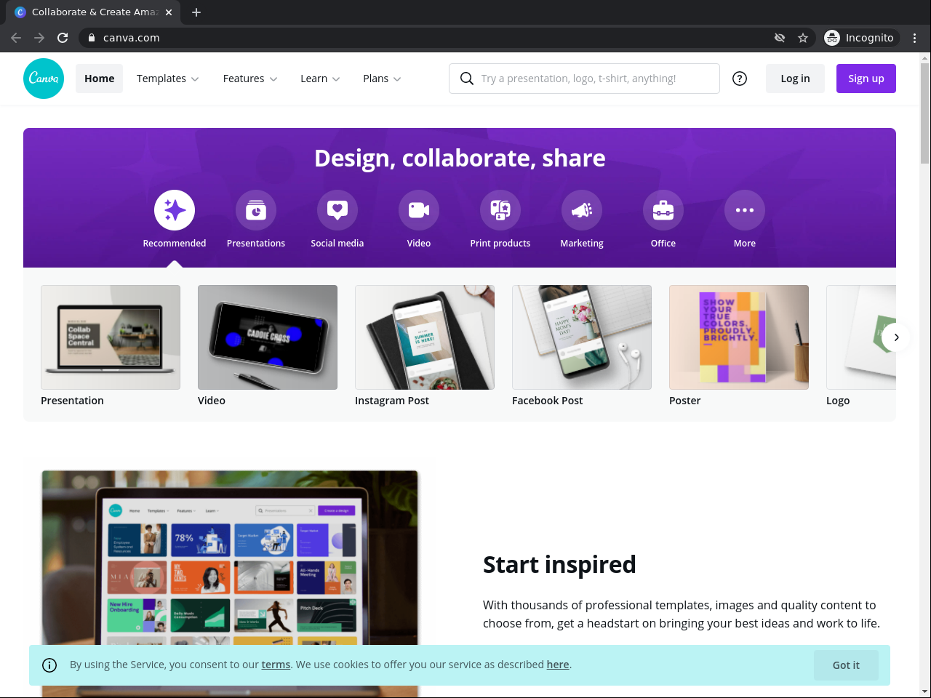Open the Poster design thumbnail
Screen dimensions: 931x698
click(739, 337)
